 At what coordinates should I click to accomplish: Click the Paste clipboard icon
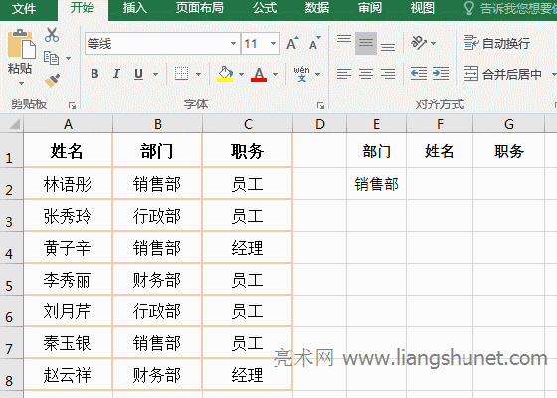coord(21,44)
